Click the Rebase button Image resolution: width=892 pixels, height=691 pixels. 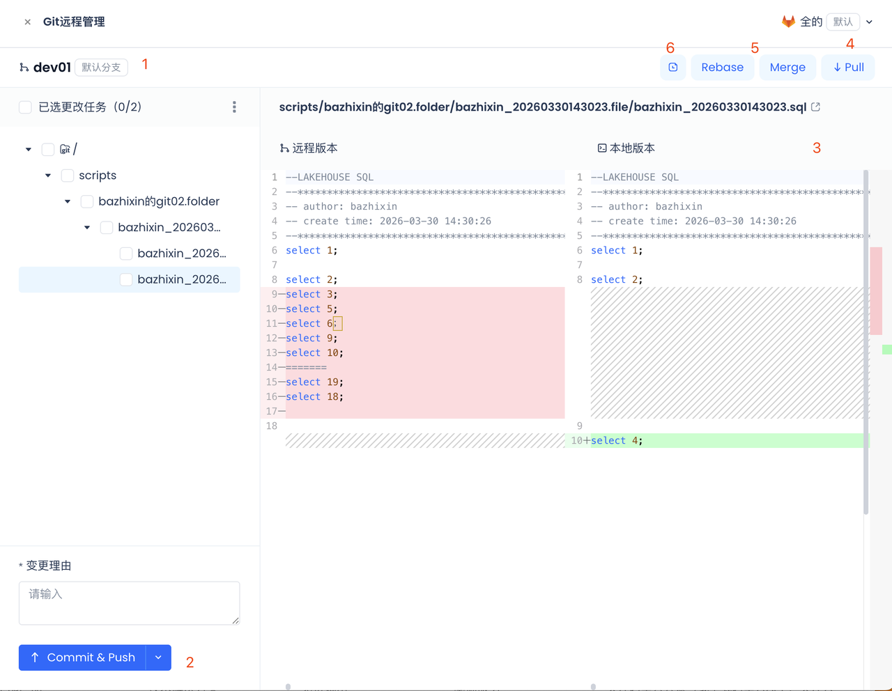coord(722,68)
